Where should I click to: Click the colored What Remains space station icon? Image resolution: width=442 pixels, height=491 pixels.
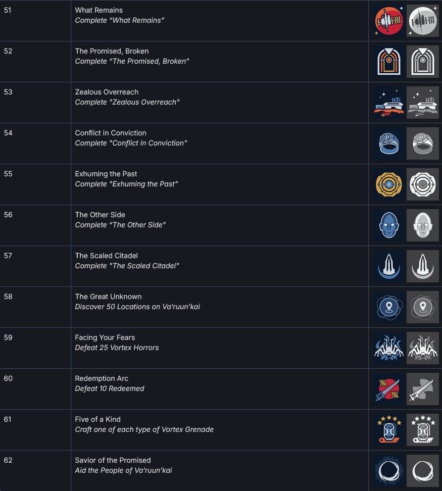[x=389, y=21]
